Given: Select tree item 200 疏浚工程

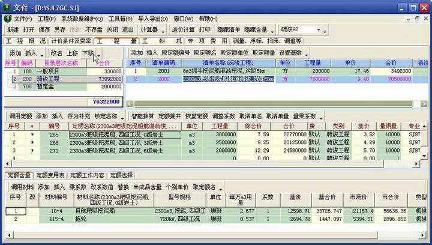Looking at the screenshot, I should [x=67, y=79].
